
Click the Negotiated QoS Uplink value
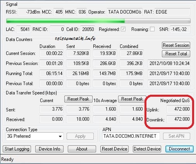click(179, 109)
